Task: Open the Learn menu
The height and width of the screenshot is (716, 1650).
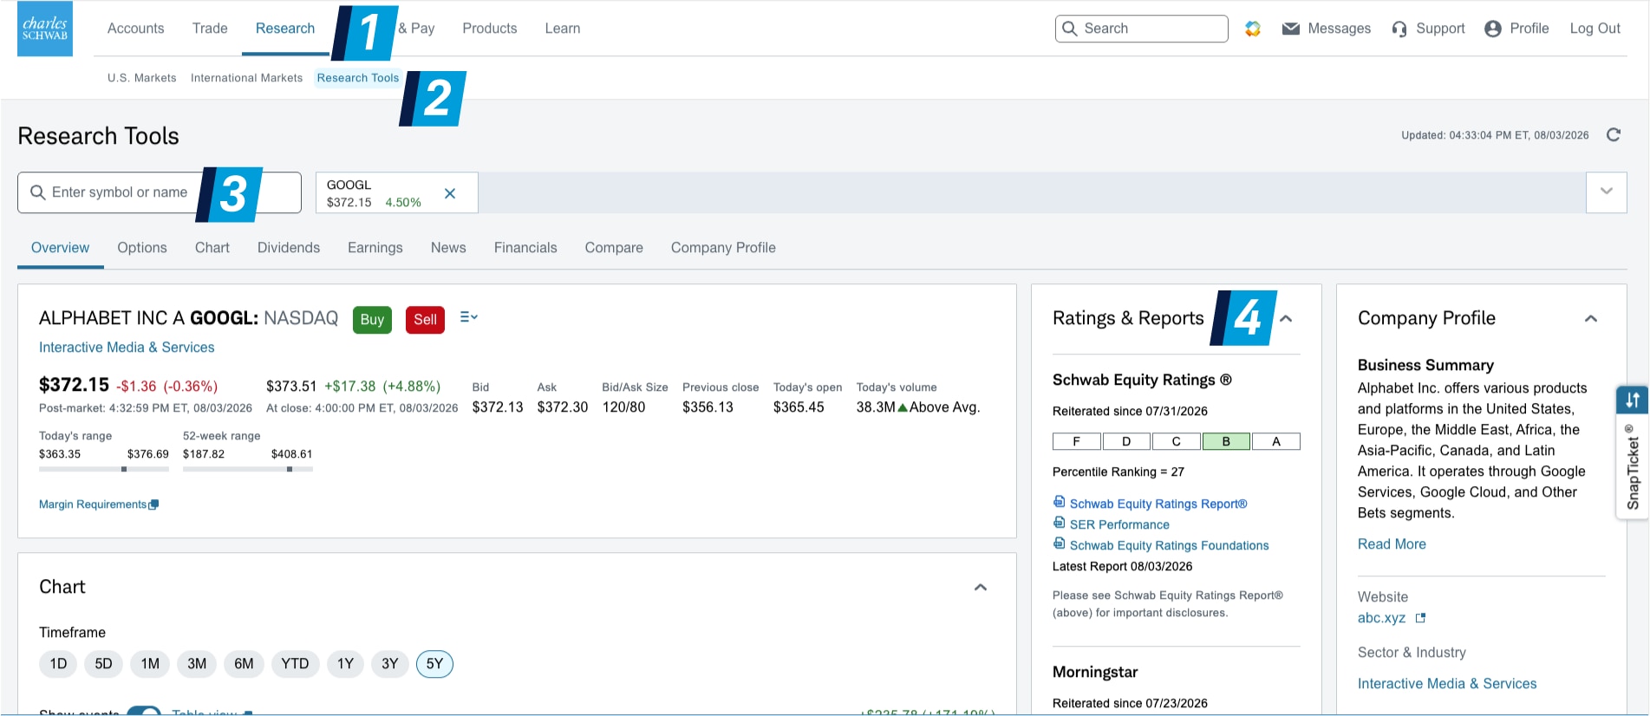Action: 563,29
